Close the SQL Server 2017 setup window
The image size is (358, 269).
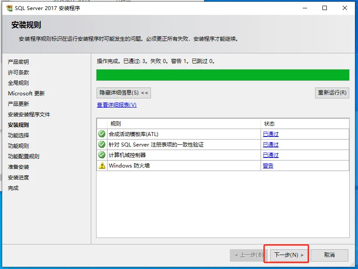point(345,8)
